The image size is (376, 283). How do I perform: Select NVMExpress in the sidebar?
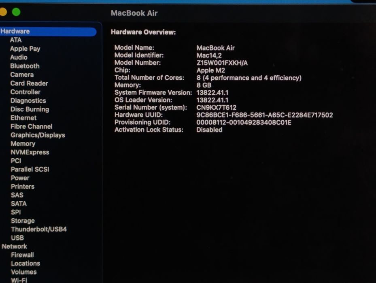click(30, 152)
